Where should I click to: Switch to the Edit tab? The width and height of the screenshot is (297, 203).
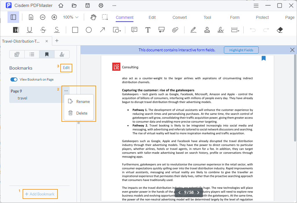coord(152,17)
